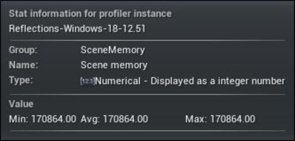
Task: Click the 'Value' section heading
Action: tap(21, 104)
